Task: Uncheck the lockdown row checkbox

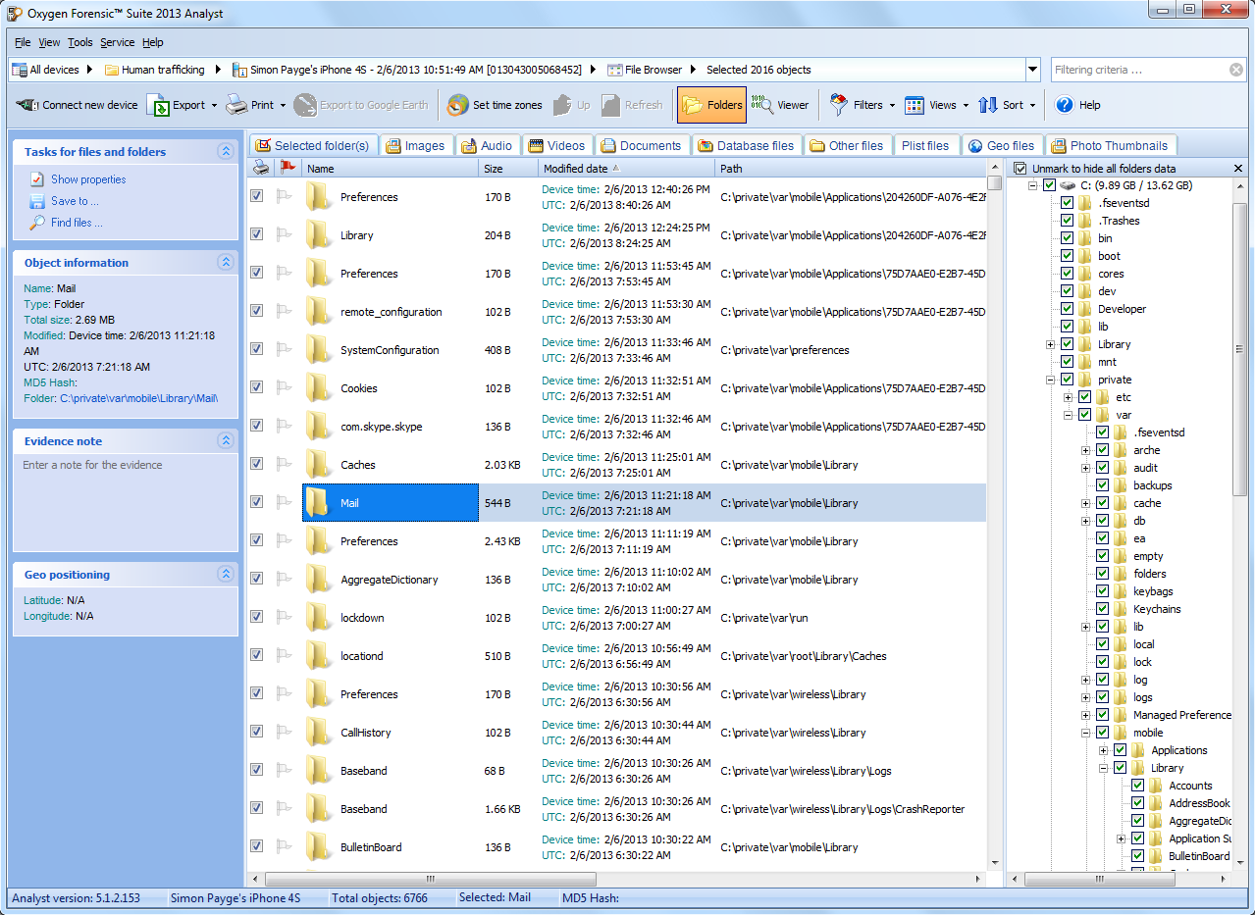Action: click(257, 616)
